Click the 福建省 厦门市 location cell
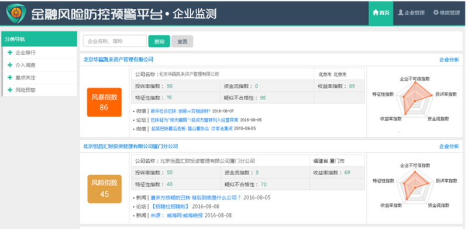The image size is (468, 229). tap(337, 161)
